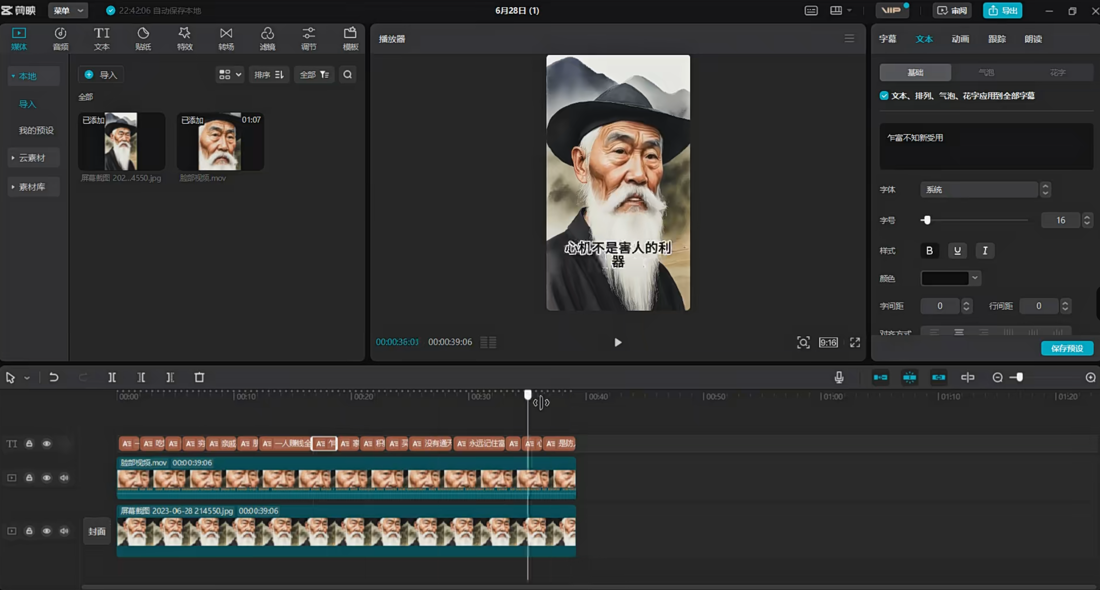1100x590 pixels.
Task: Switch to the 动画 tab
Action: coord(960,39)
